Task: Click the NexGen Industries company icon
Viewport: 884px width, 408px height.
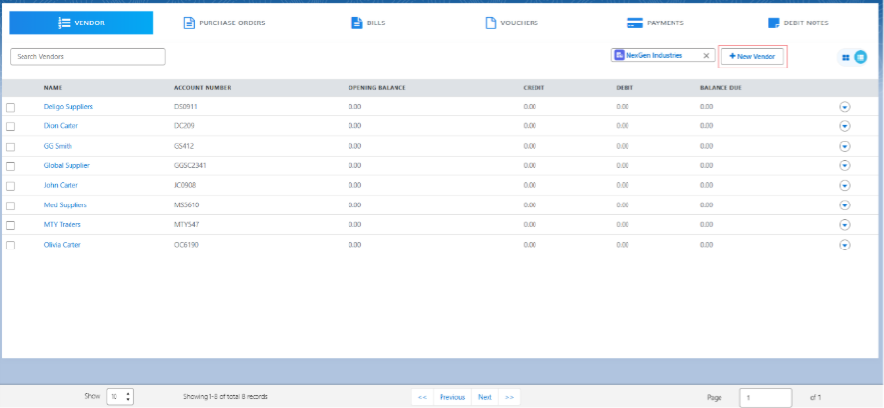Action: click(x=619, y=56)
